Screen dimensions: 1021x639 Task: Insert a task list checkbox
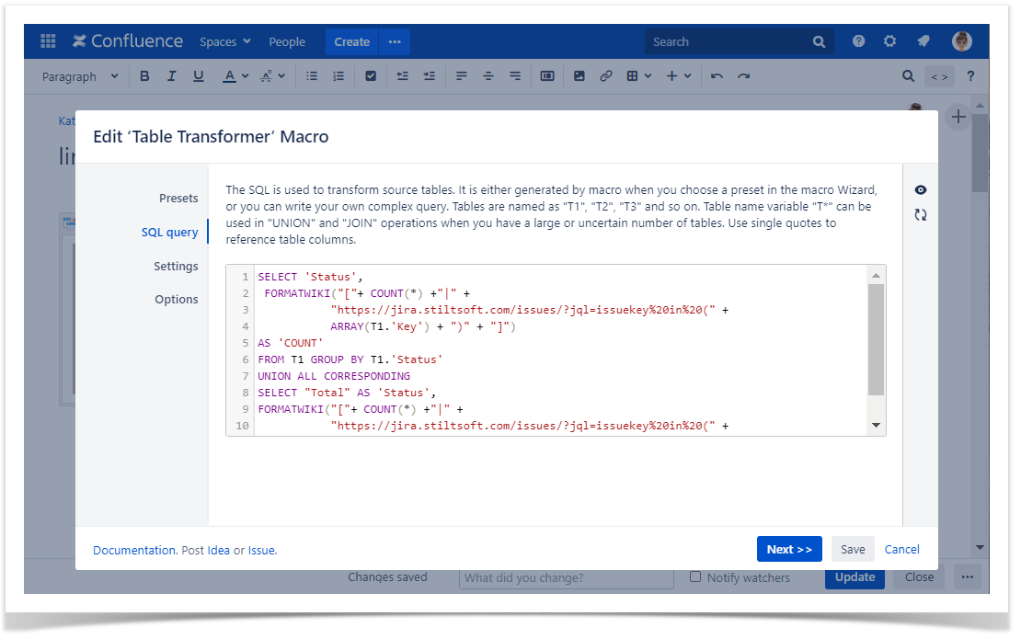(371, 76)
